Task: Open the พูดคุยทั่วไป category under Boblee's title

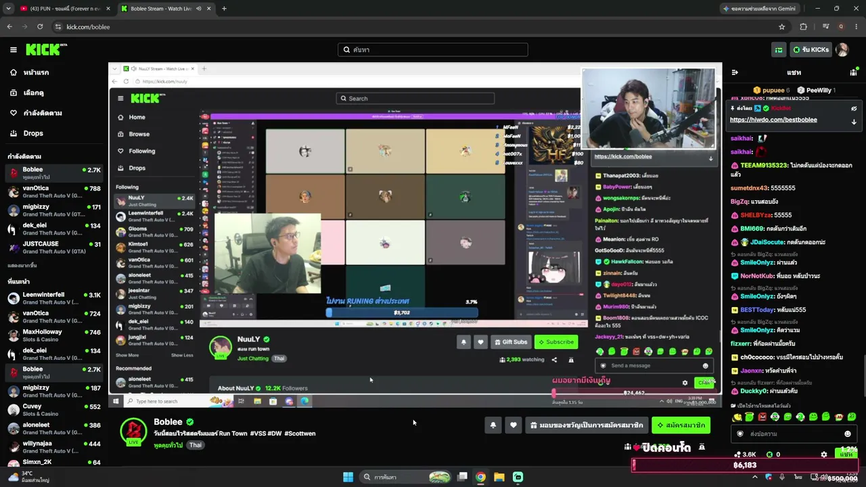Action: 168,445
